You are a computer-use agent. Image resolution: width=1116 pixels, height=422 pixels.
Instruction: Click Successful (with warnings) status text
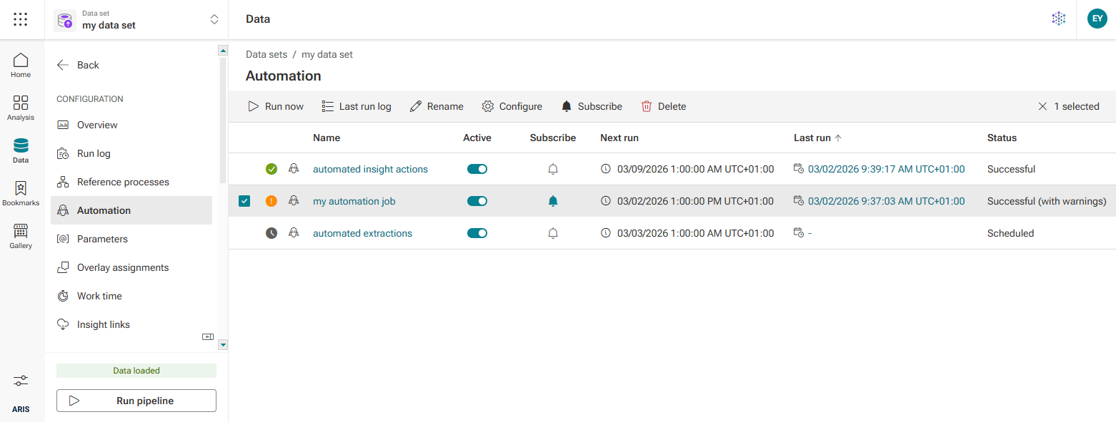1047,201
